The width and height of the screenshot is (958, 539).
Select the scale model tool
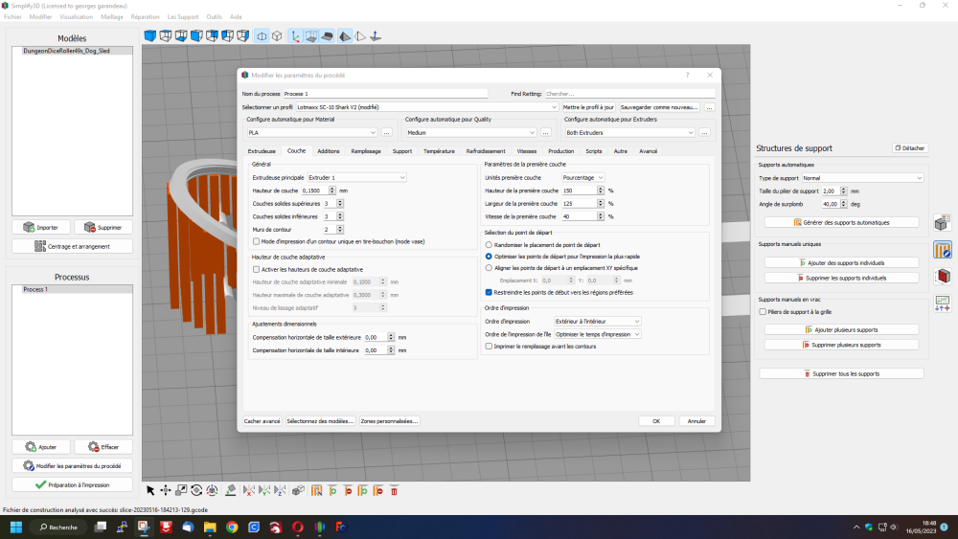click(181, 490)
